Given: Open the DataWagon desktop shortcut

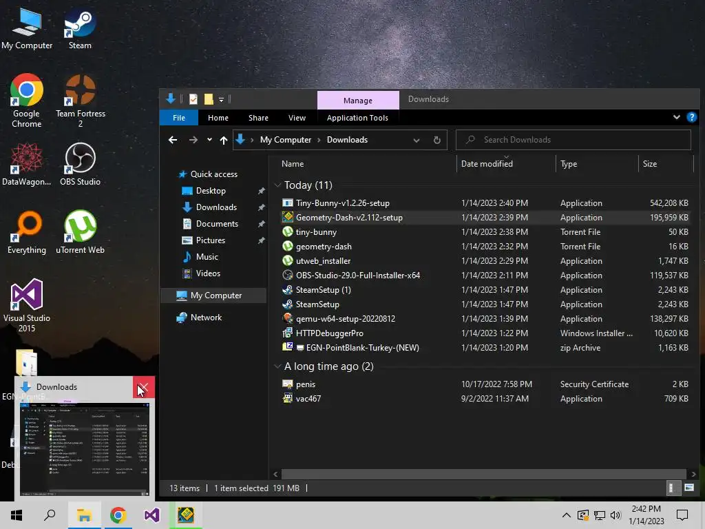Looking at the screenshot, I should [x=27, y=164].
